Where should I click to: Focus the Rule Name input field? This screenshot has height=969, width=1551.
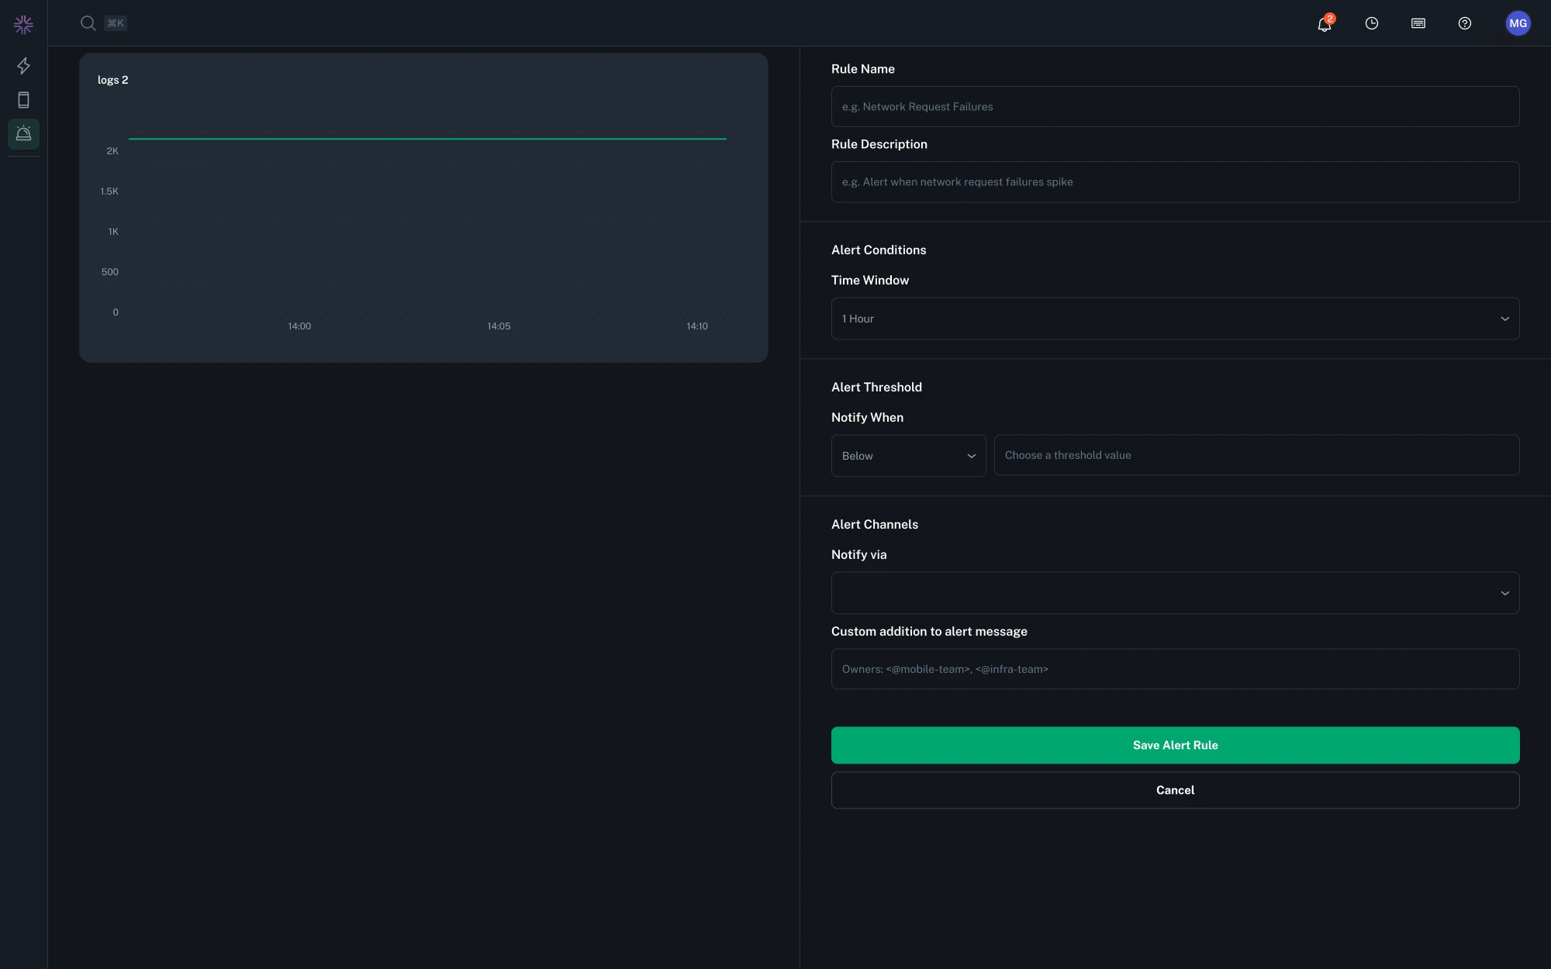1174,107
